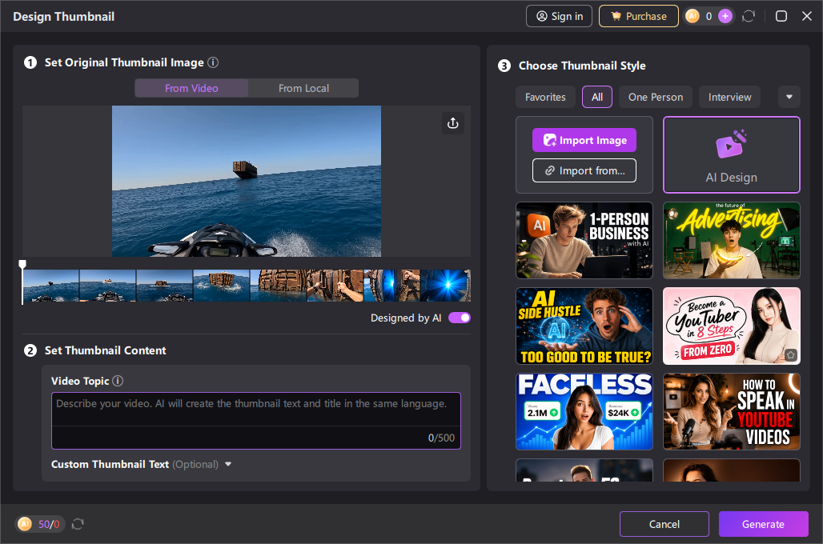Click the info icon next to Video Topic

click(x=118, y=381)
